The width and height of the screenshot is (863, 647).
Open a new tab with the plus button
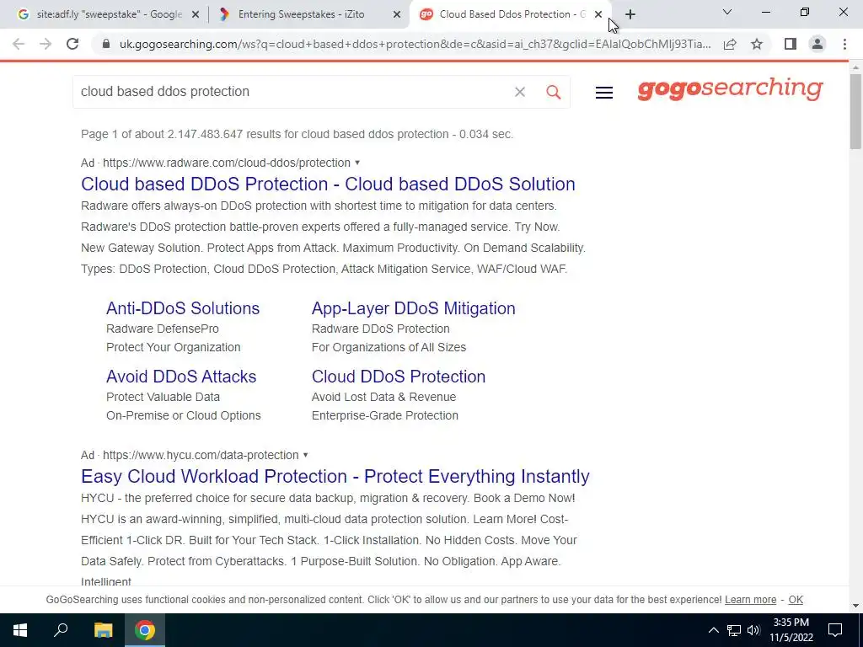click(630, 14)
